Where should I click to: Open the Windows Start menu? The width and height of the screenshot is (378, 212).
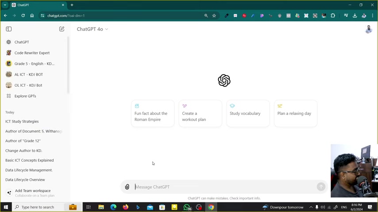pos(6,207)
